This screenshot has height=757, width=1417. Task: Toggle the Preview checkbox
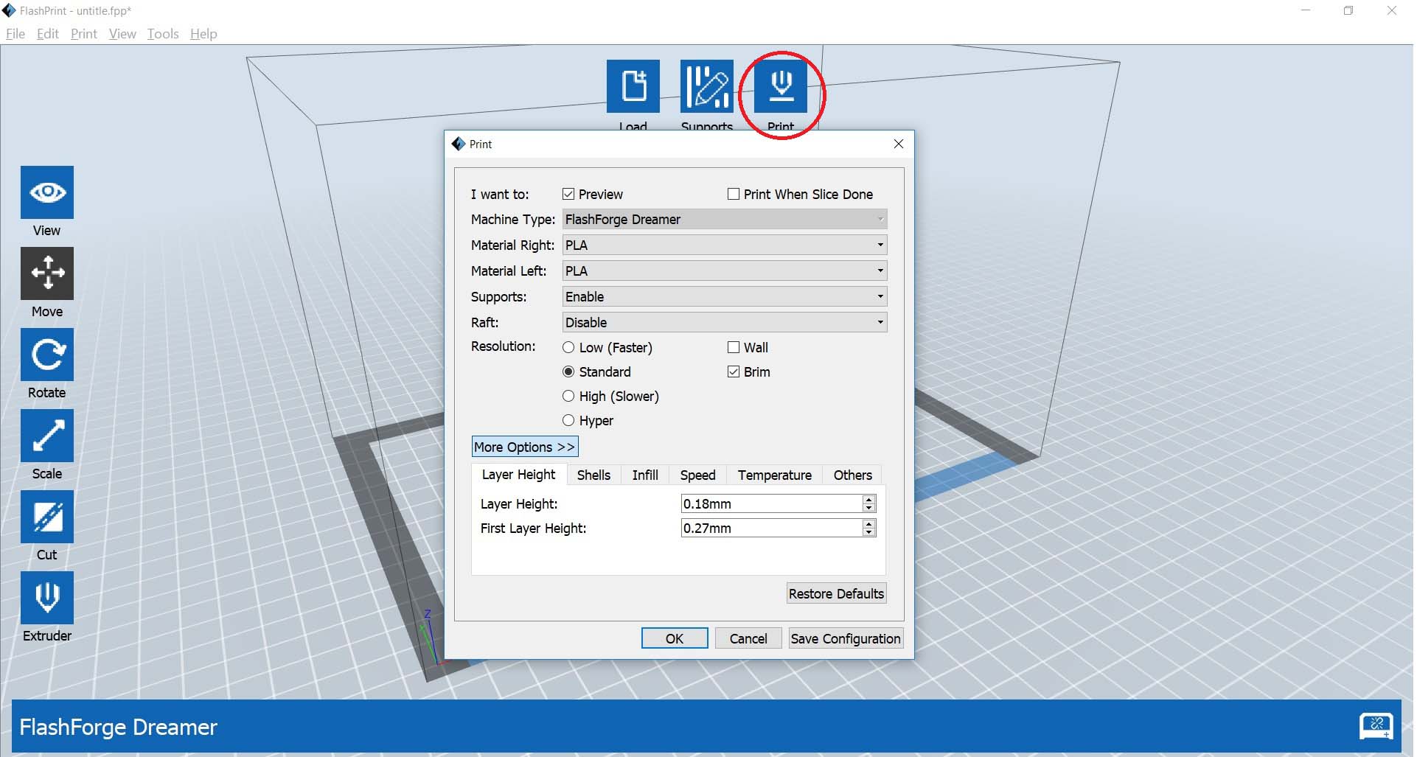[568, 194]
